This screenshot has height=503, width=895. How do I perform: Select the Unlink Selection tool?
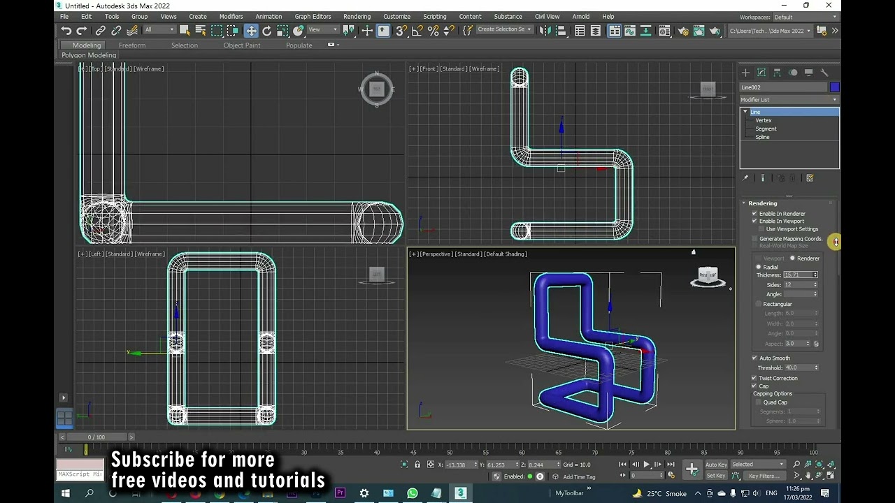[x=116, y=31]
